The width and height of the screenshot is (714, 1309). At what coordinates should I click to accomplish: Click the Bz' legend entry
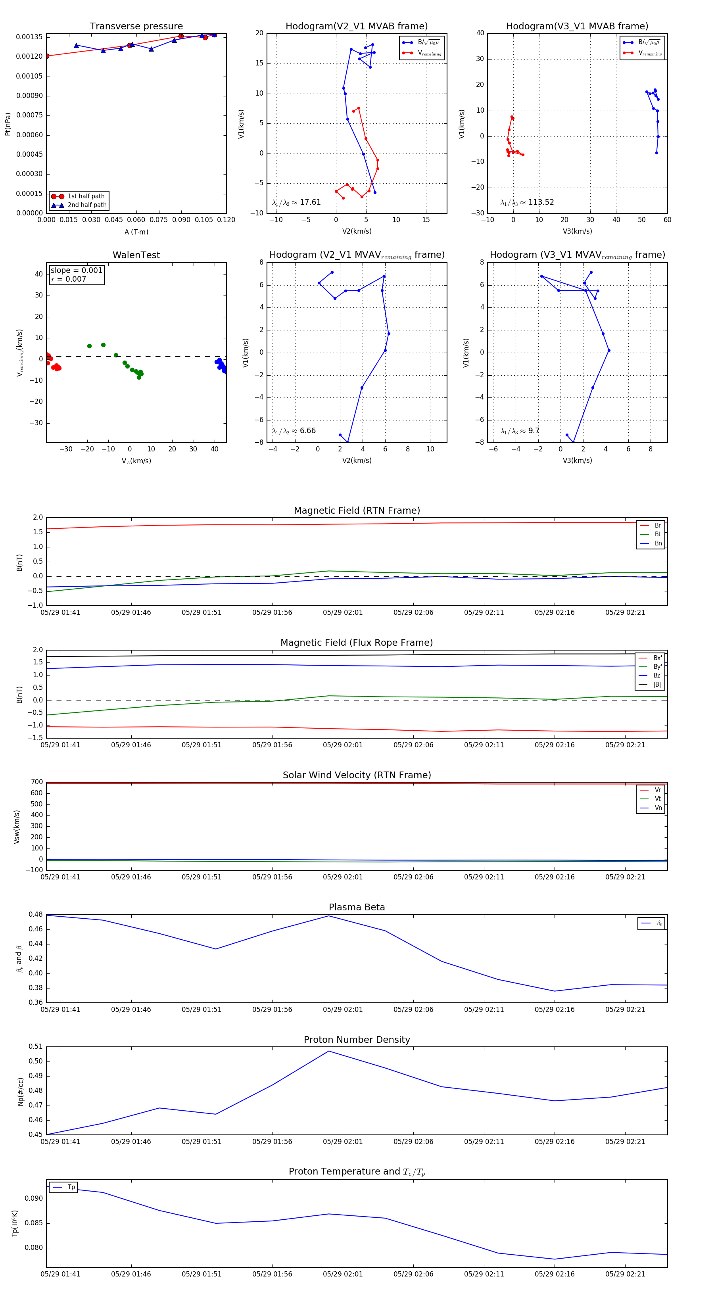coord(650,676)
